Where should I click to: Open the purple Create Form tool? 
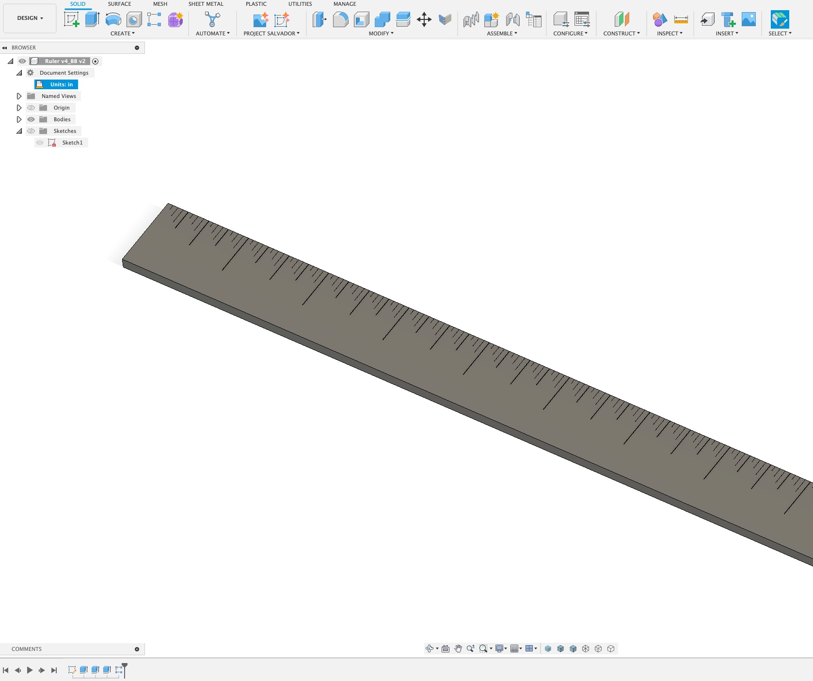(x=175, y=19)
